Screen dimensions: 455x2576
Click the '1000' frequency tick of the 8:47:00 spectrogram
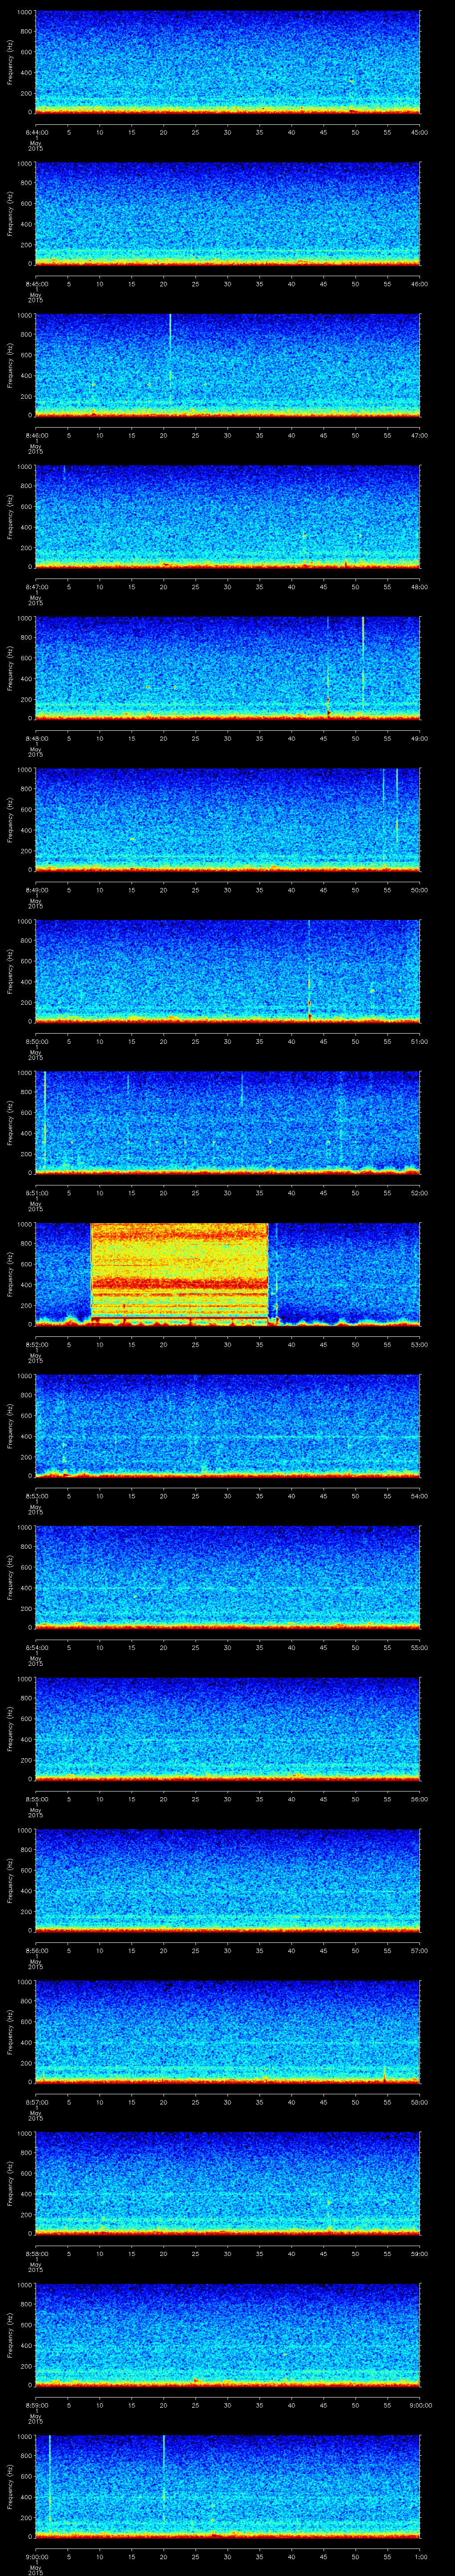click(x=25, y=467)
